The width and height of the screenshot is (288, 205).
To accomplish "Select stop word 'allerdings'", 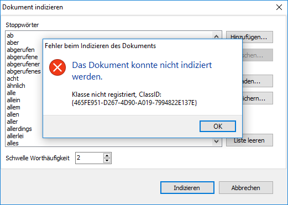I will coord(19,129).
